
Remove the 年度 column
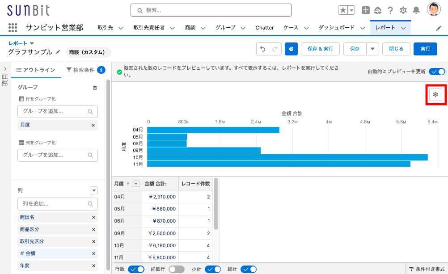[x=93, y=266]
